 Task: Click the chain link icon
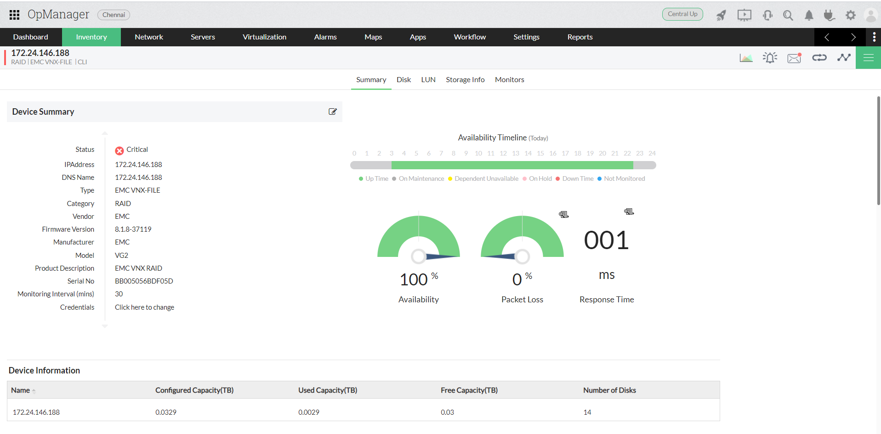tap(819, 58)
